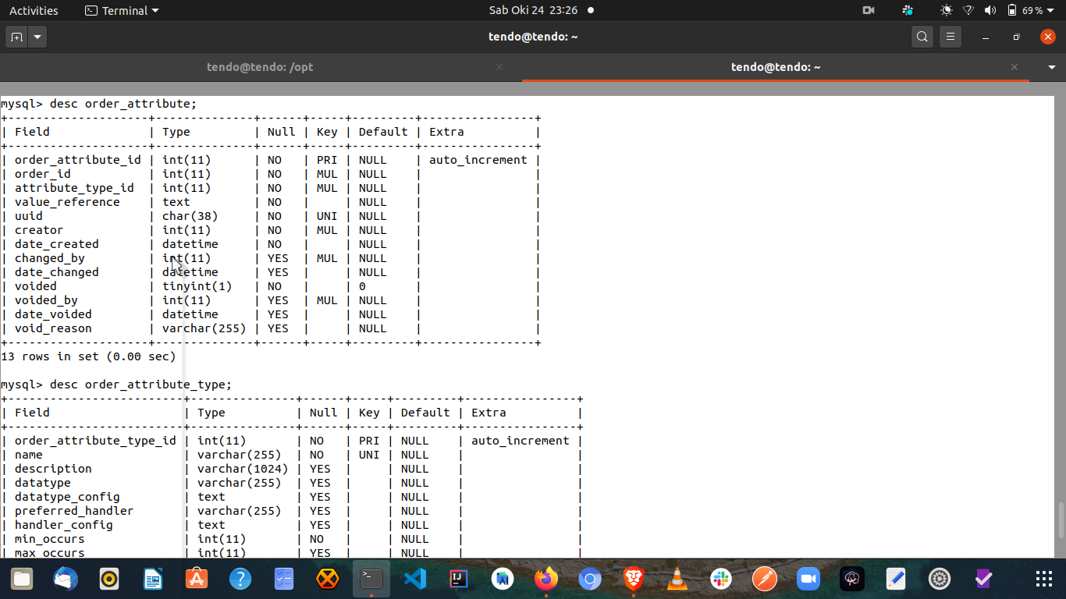Open Files from the dock
The width and height of the screenshot is (1066, 599).
23,579
